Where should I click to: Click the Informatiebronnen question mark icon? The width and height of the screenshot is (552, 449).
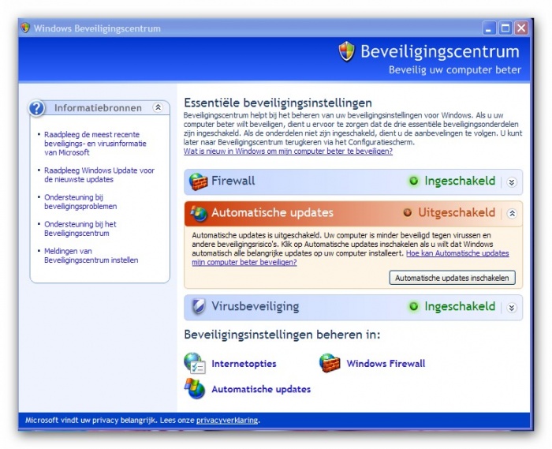point(36,108)
